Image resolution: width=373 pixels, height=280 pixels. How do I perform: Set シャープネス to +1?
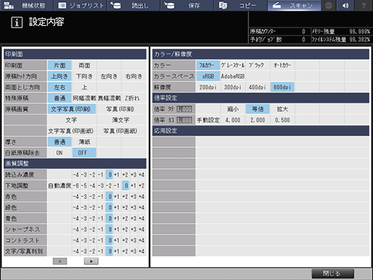click(117, 229)
